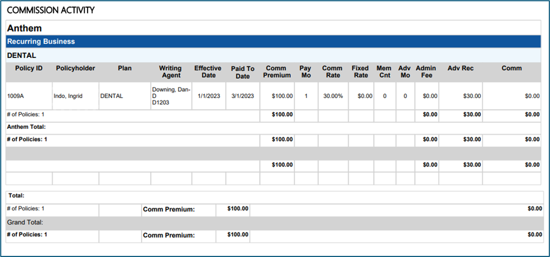The image size is (550, 257).
Task: Click the Admin Fee column header
Action: pos(426,72)
